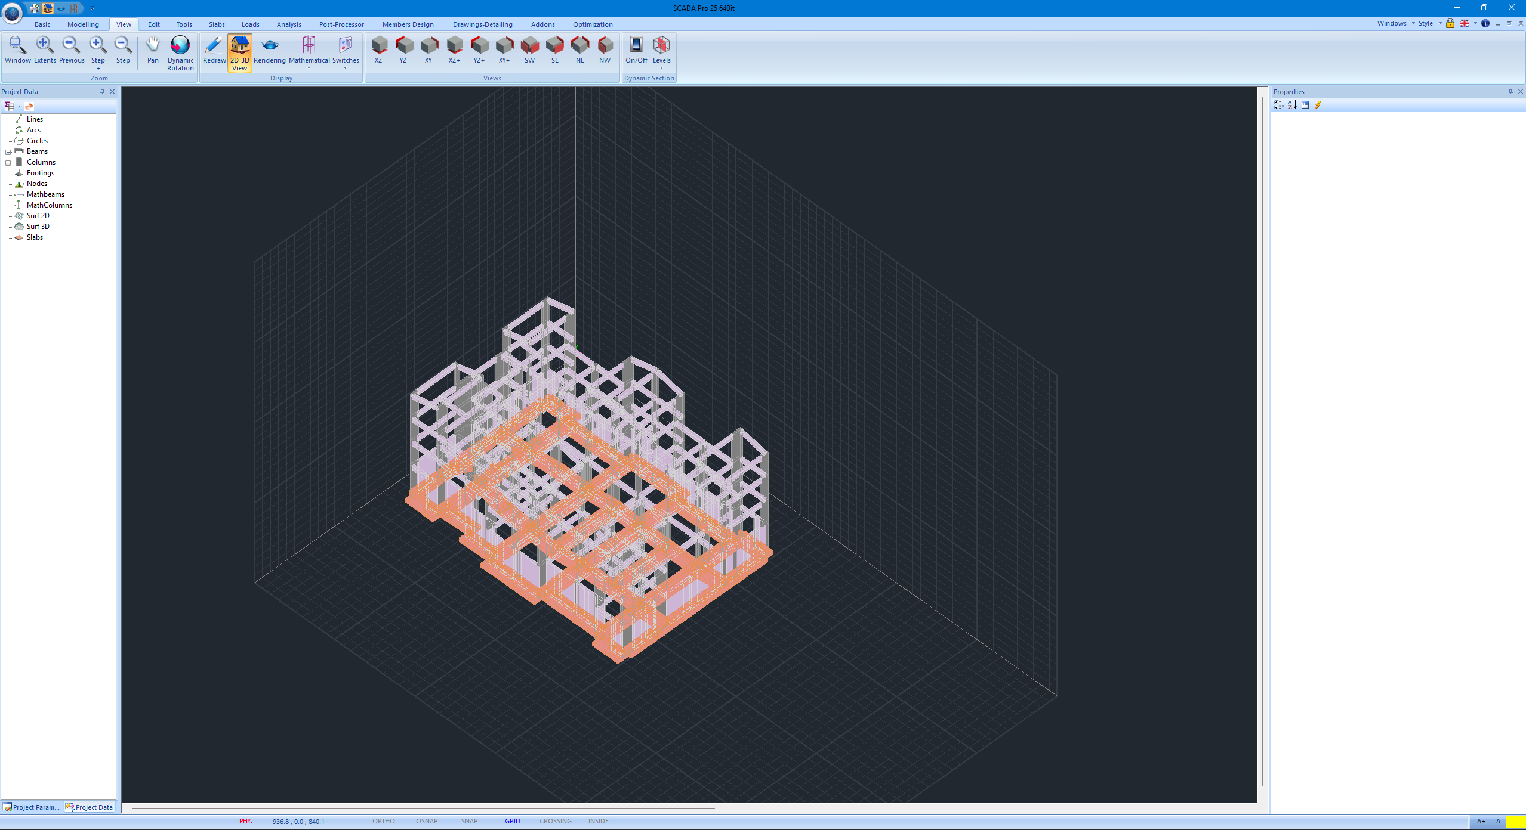Open the Modelling ribbon tab
Image resolution: width=1526 pixels, height=830 pixels.
(x=83, y=24)
